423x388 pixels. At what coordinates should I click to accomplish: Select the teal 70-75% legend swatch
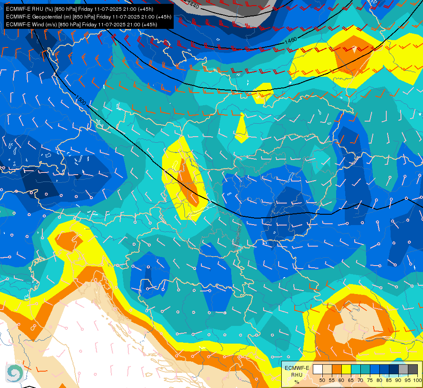365,369
